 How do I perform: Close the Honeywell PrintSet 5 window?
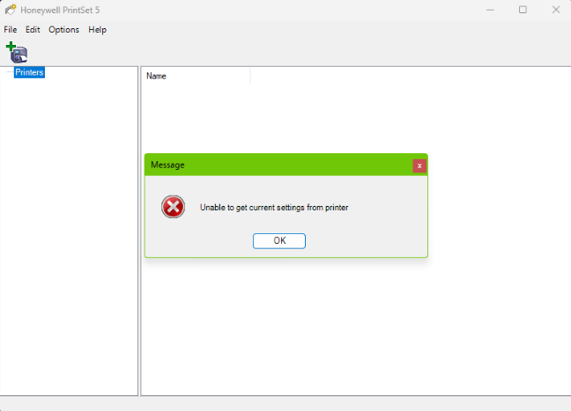tap(554, 9)
